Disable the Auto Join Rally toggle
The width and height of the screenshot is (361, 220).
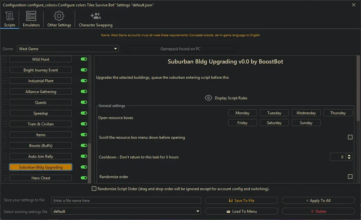tap(84, 156)
